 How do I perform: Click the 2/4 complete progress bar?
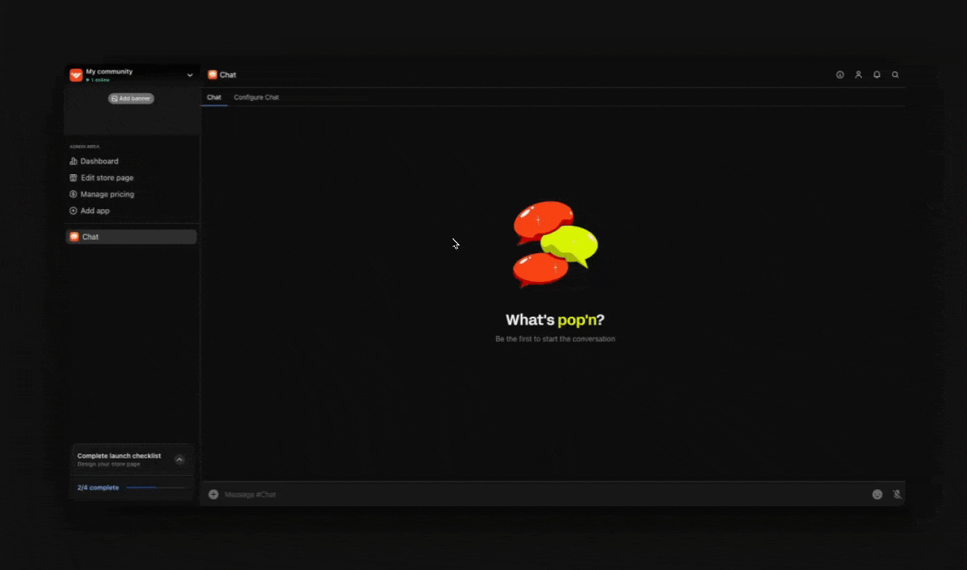click(156, 488)
